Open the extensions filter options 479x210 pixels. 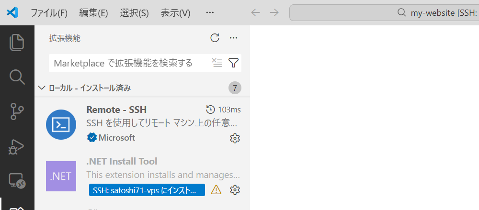[233, 63]
